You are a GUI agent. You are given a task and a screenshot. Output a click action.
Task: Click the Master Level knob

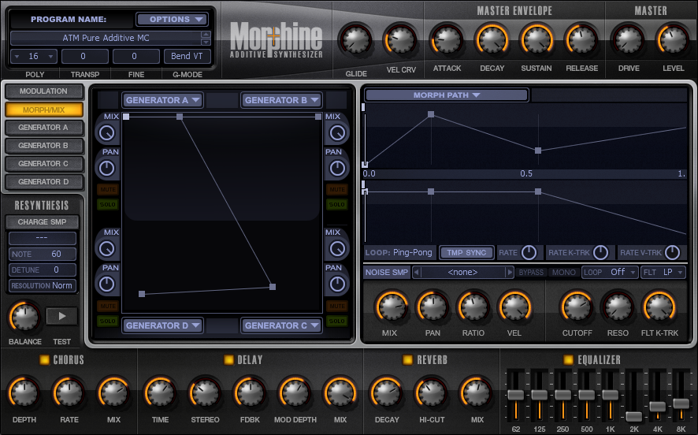click(x=673, y=40)
